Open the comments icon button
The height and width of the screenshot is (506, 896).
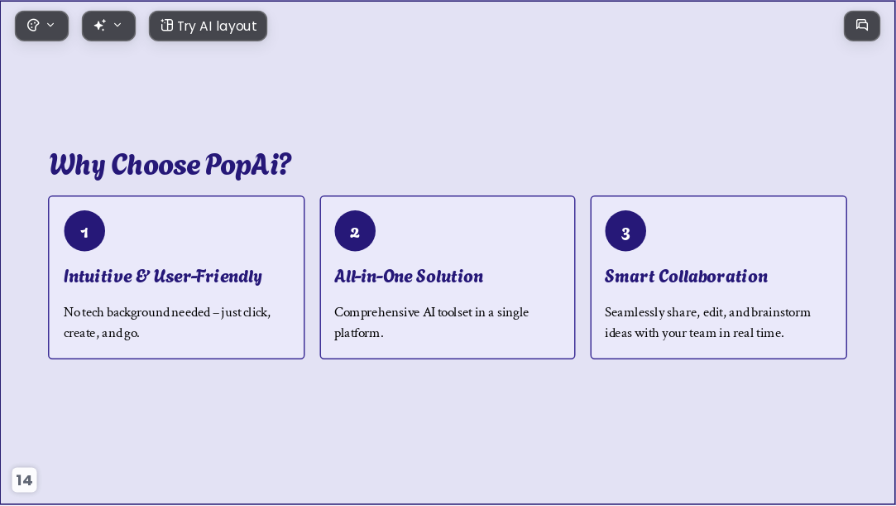(862, 26)
